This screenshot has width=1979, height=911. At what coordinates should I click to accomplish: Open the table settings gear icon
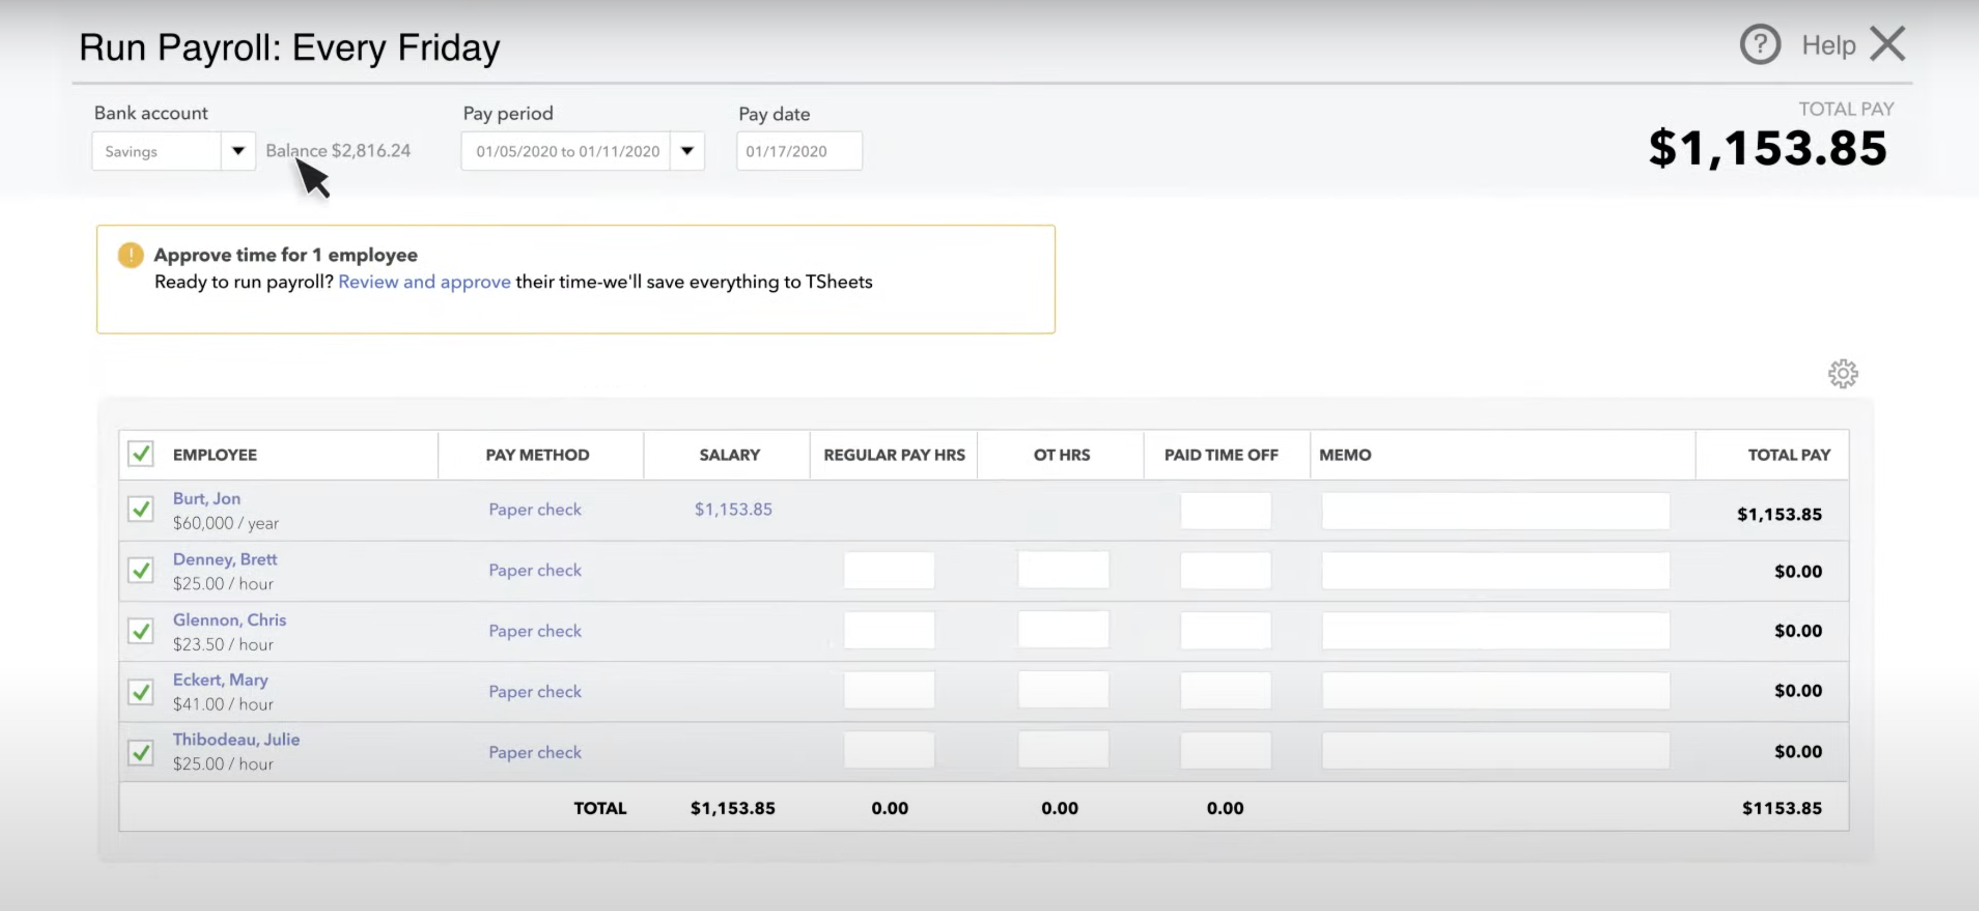1842,374
